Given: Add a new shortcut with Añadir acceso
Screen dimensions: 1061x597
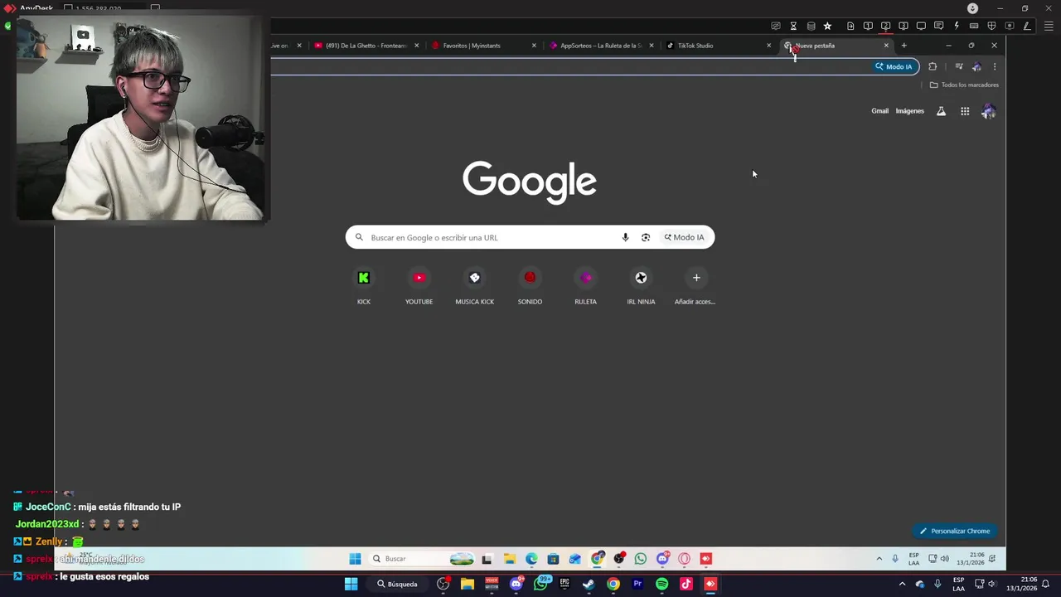Looking at the screenshot, I should pyautogui.click(x=695, y=286).
